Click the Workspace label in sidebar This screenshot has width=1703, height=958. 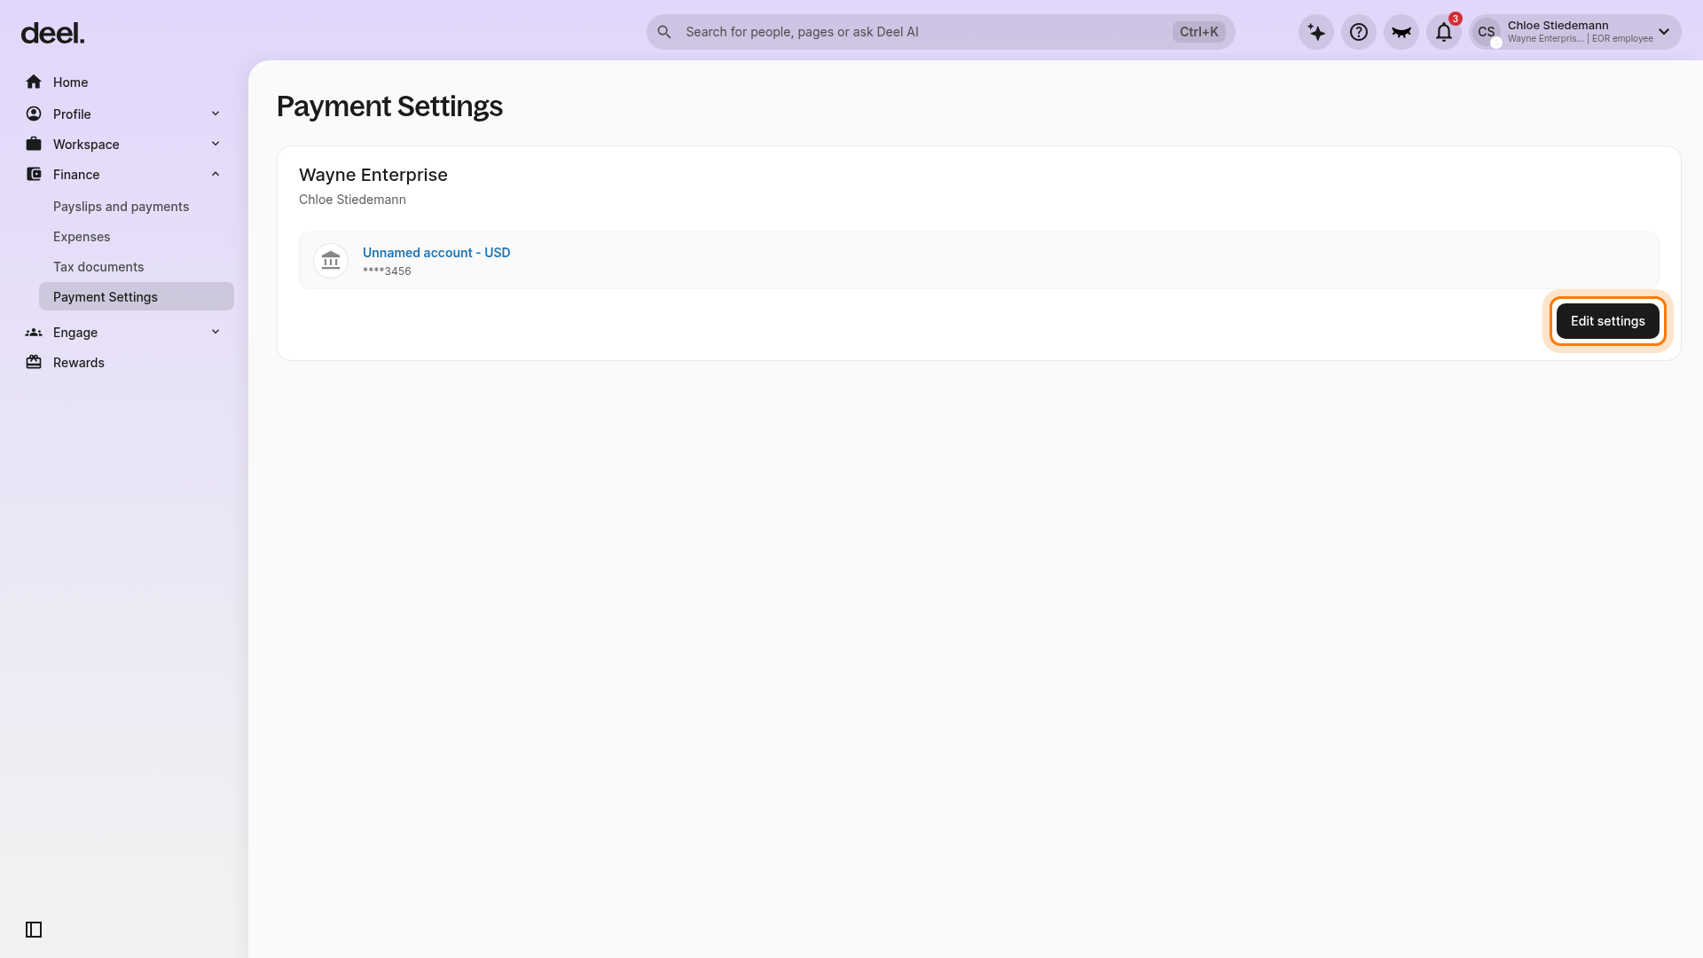pos(86,144)
